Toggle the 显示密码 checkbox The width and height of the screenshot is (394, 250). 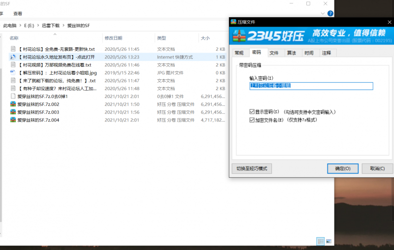tap(252, 112)
